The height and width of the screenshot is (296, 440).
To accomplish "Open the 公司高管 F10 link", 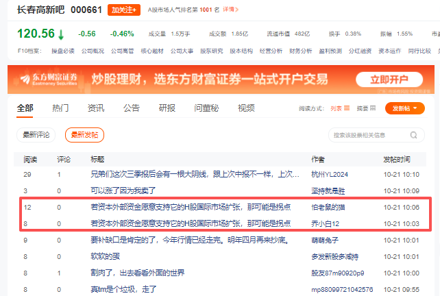I will pyautogui.click(x=123, y=51).
